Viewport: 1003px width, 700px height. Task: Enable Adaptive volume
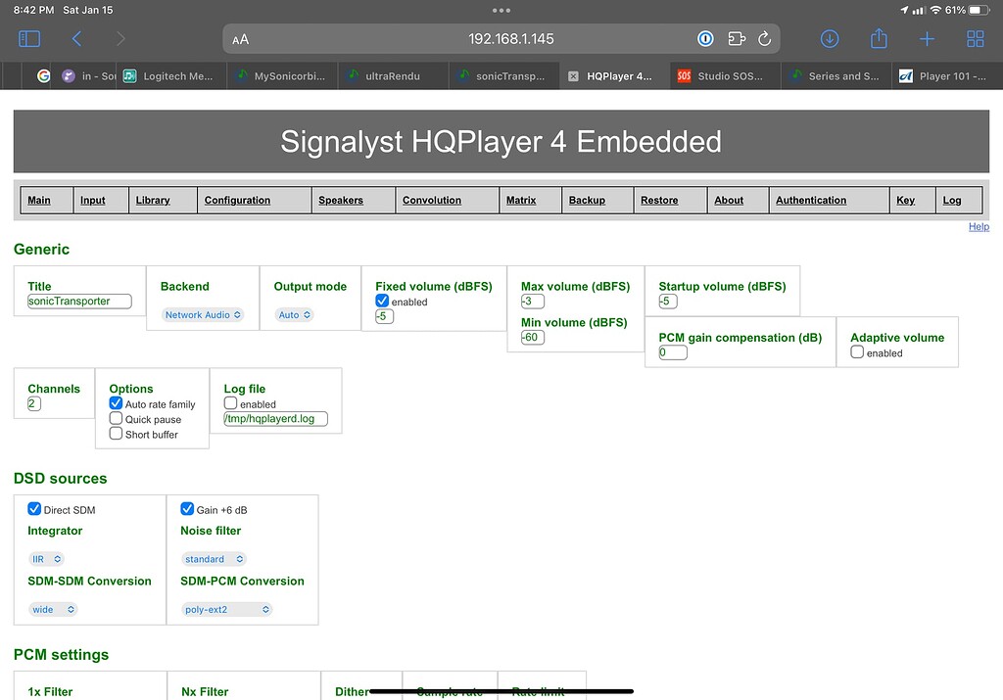pos(855,352)
